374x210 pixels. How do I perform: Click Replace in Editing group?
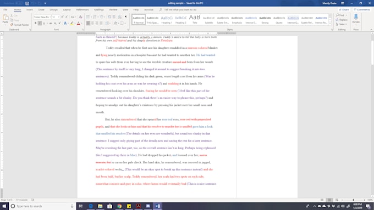[342, 20]
